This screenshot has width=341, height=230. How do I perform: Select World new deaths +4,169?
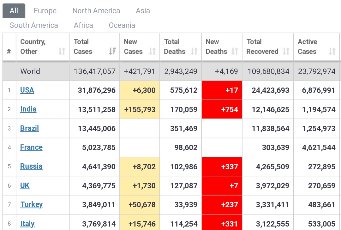[226, 71]
